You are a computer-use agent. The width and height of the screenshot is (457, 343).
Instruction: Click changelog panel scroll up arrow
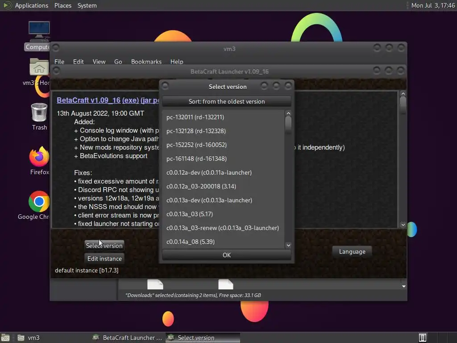(x=403, y=94)
